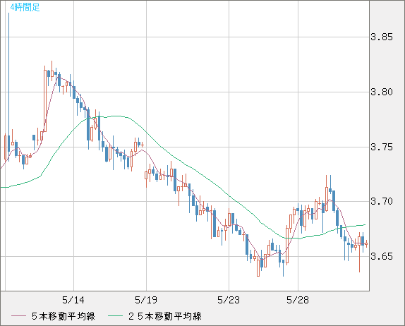The image size is (405, 326).
Task: Click the pink 5-period legend line sample
Action: coord(18,316)
